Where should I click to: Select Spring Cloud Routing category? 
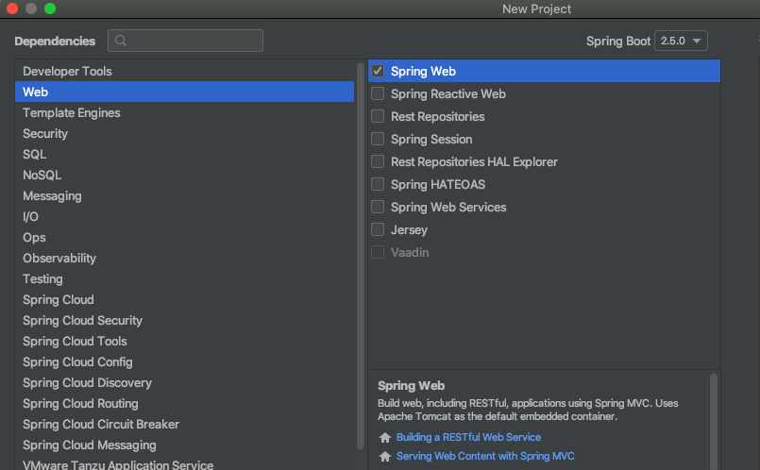point(185,404)
